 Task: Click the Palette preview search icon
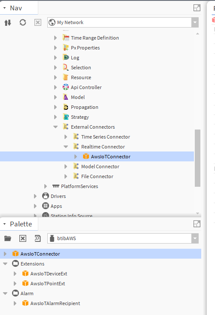37,238
